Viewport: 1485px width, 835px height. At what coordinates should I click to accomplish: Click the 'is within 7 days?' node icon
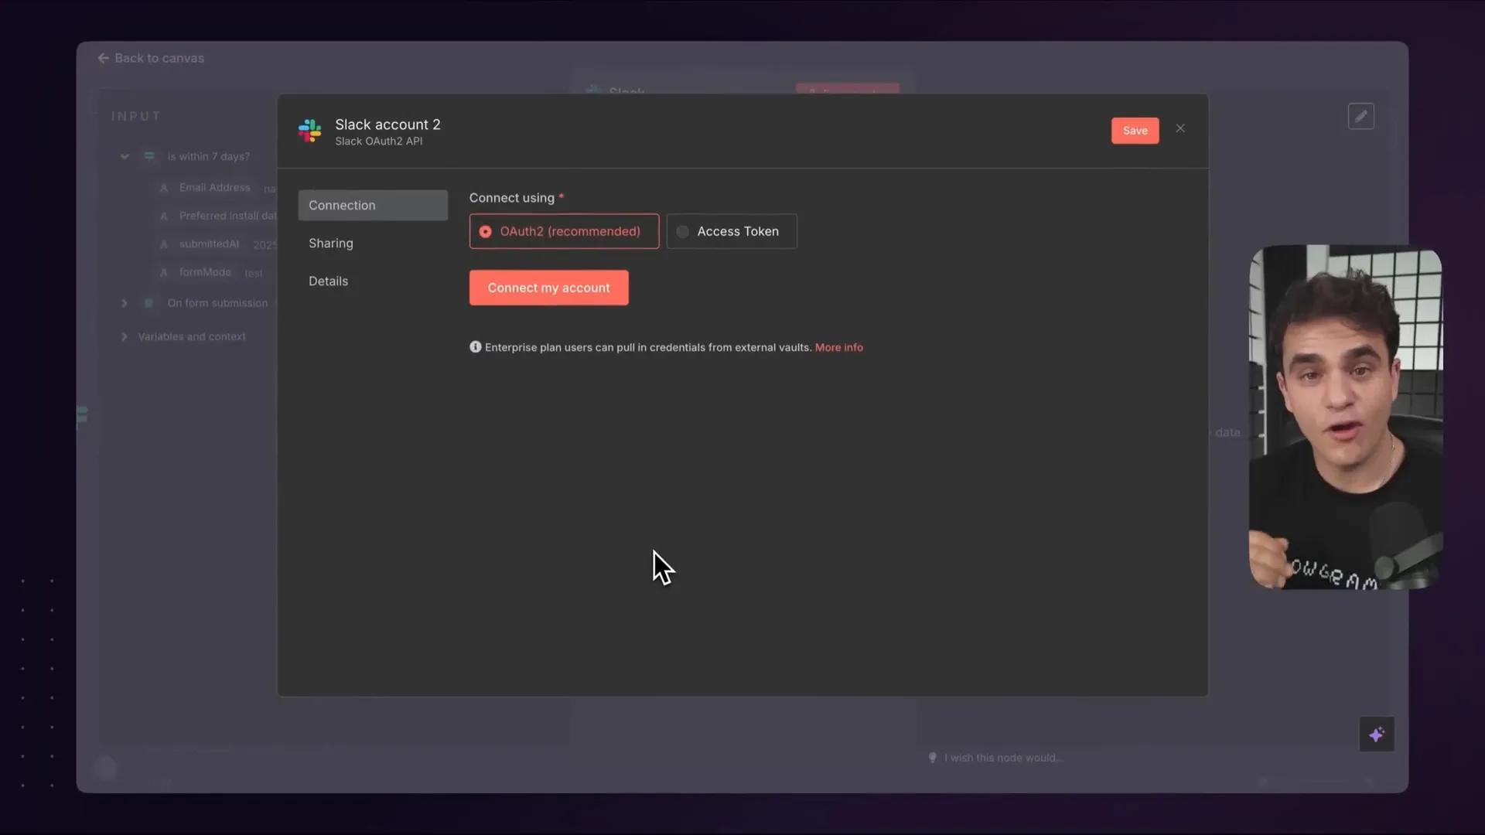pyautogui.click(x=149, y=156)
